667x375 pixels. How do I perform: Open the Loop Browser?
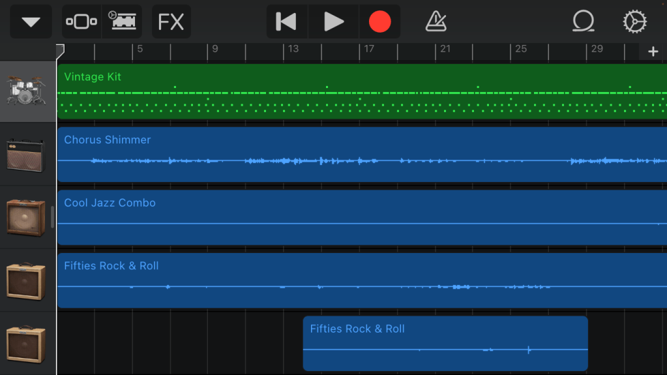click(583, 22)
